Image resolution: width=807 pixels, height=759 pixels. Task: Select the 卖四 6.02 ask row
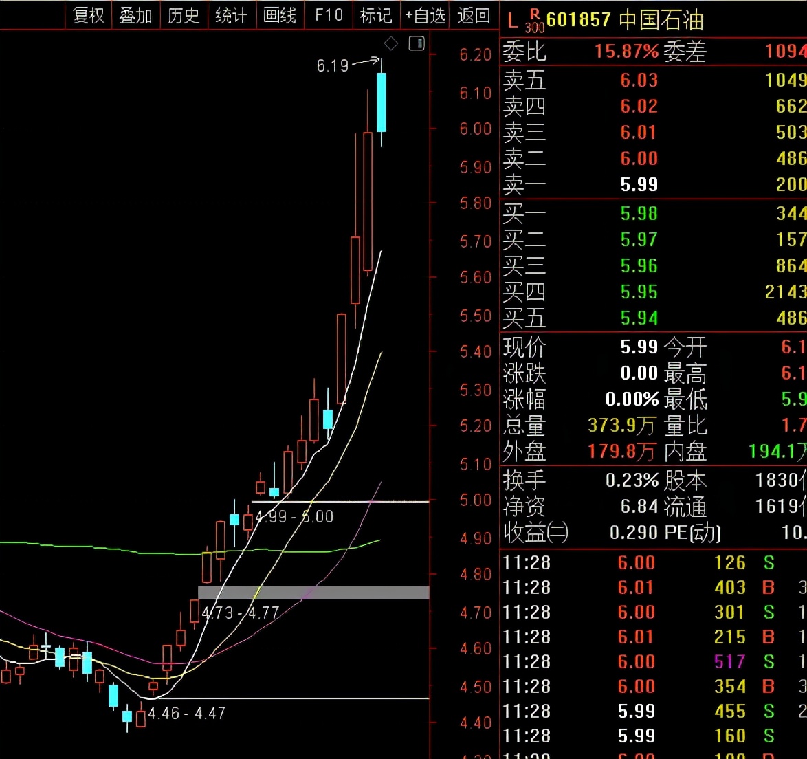tap(654, 107)
